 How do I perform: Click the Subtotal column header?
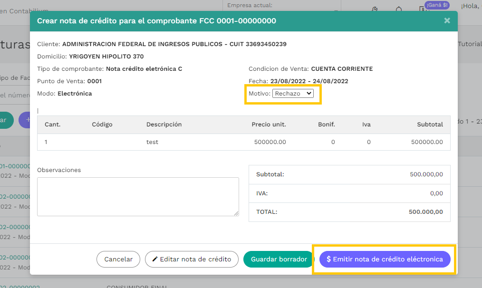(430, 125)
